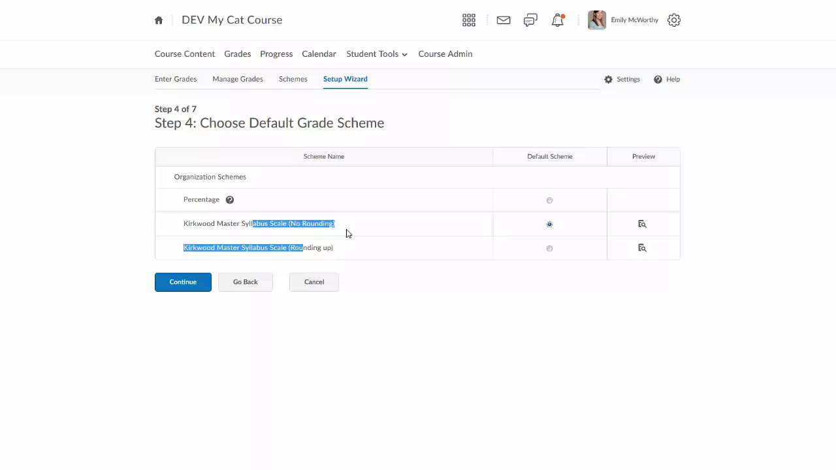Click the 'Step 4 of 7' text
The width and height of the screenshot is (836, 470).
coord(176,109)
